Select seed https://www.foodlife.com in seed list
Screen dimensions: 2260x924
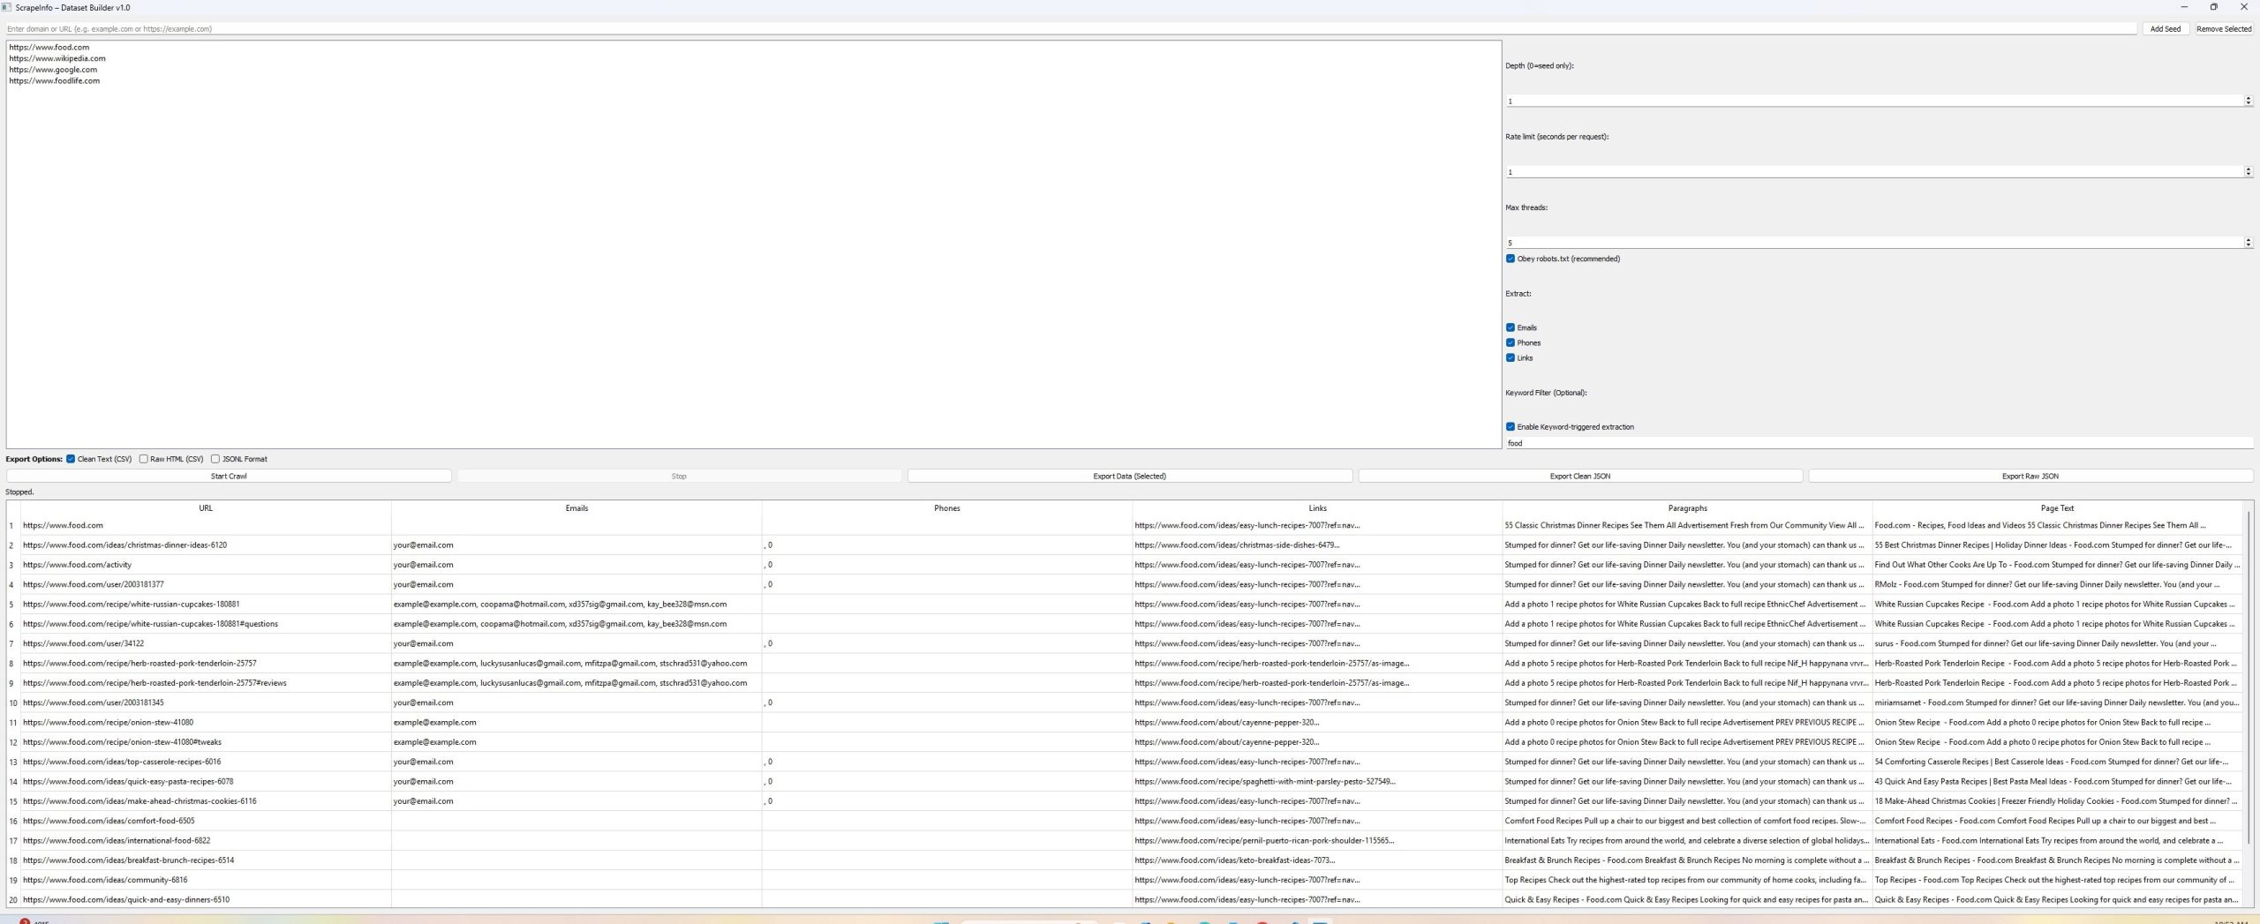[x=55, y=80]
